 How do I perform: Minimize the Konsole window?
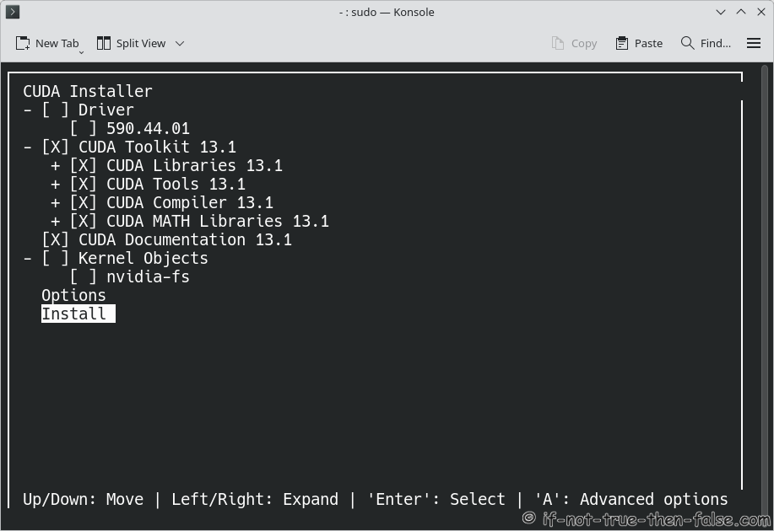[720, 12]
